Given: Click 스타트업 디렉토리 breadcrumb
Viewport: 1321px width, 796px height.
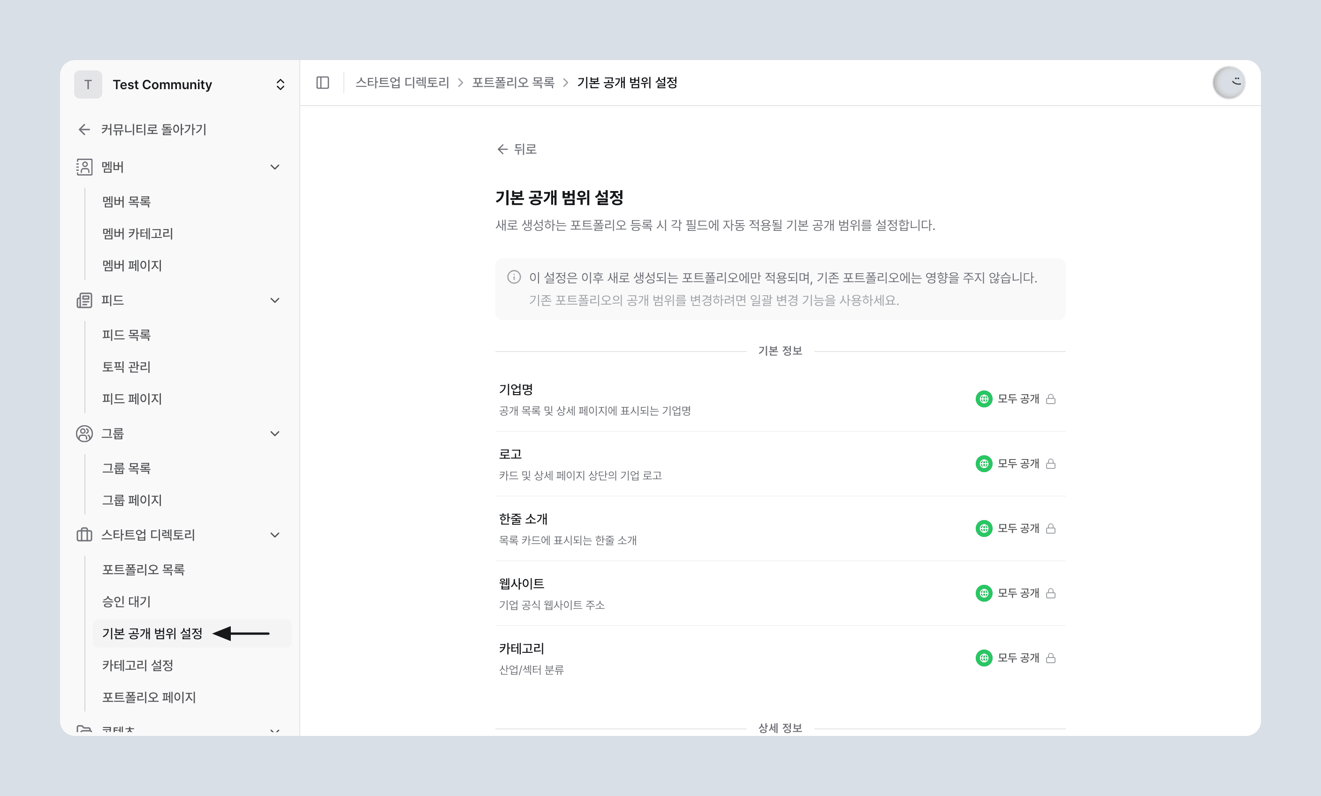Looking at the screenshot, I should [x=402, y=83].
